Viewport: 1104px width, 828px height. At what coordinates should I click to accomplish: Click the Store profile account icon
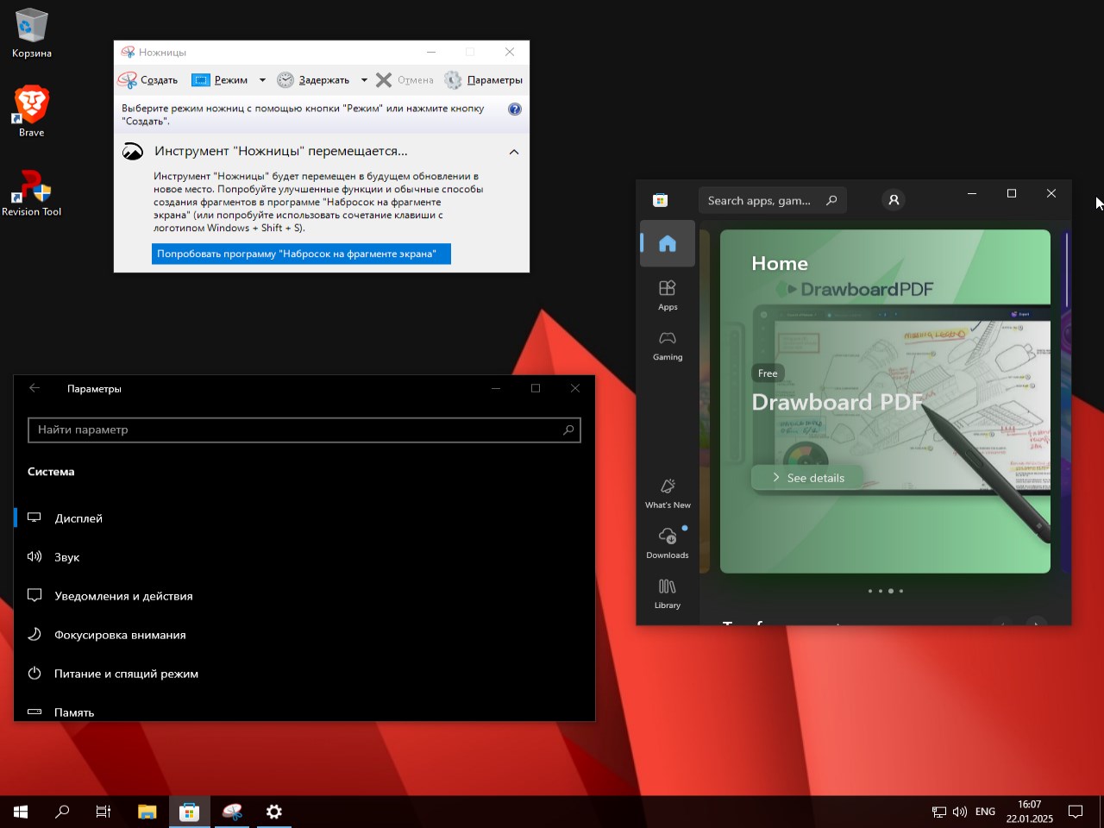pos(894,200)
